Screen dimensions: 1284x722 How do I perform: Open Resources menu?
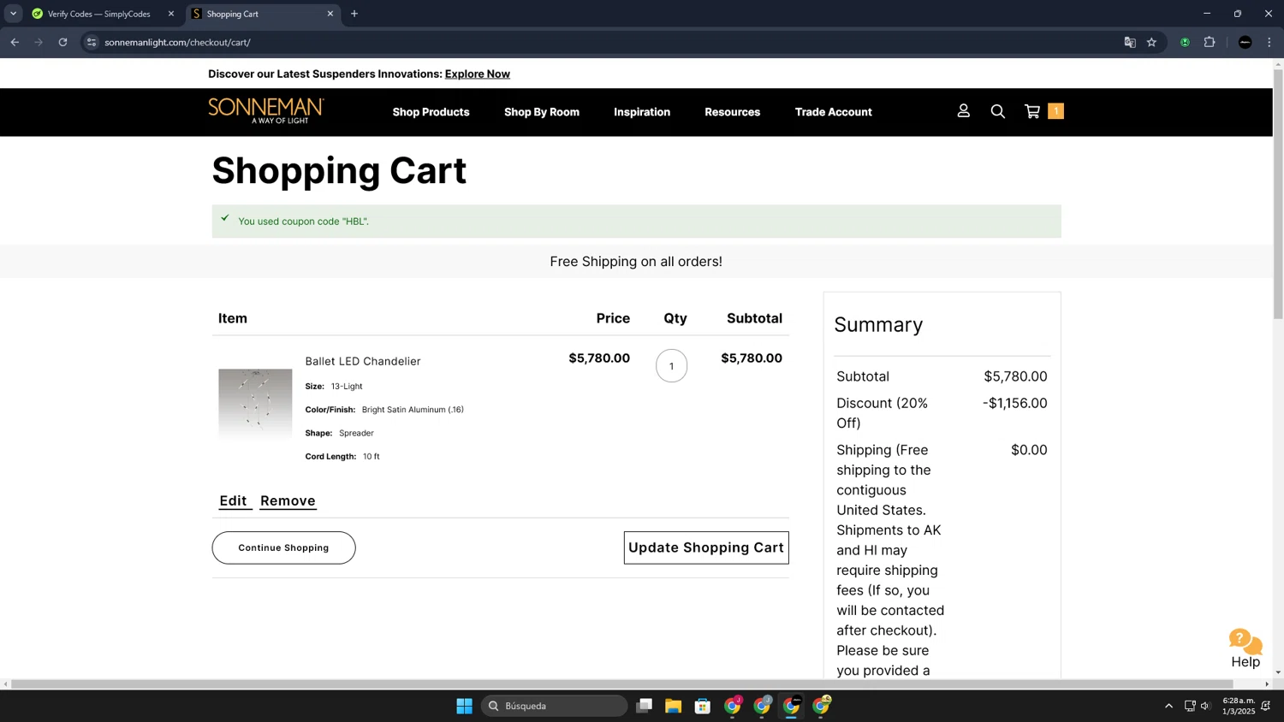click(x=732, y=112)
